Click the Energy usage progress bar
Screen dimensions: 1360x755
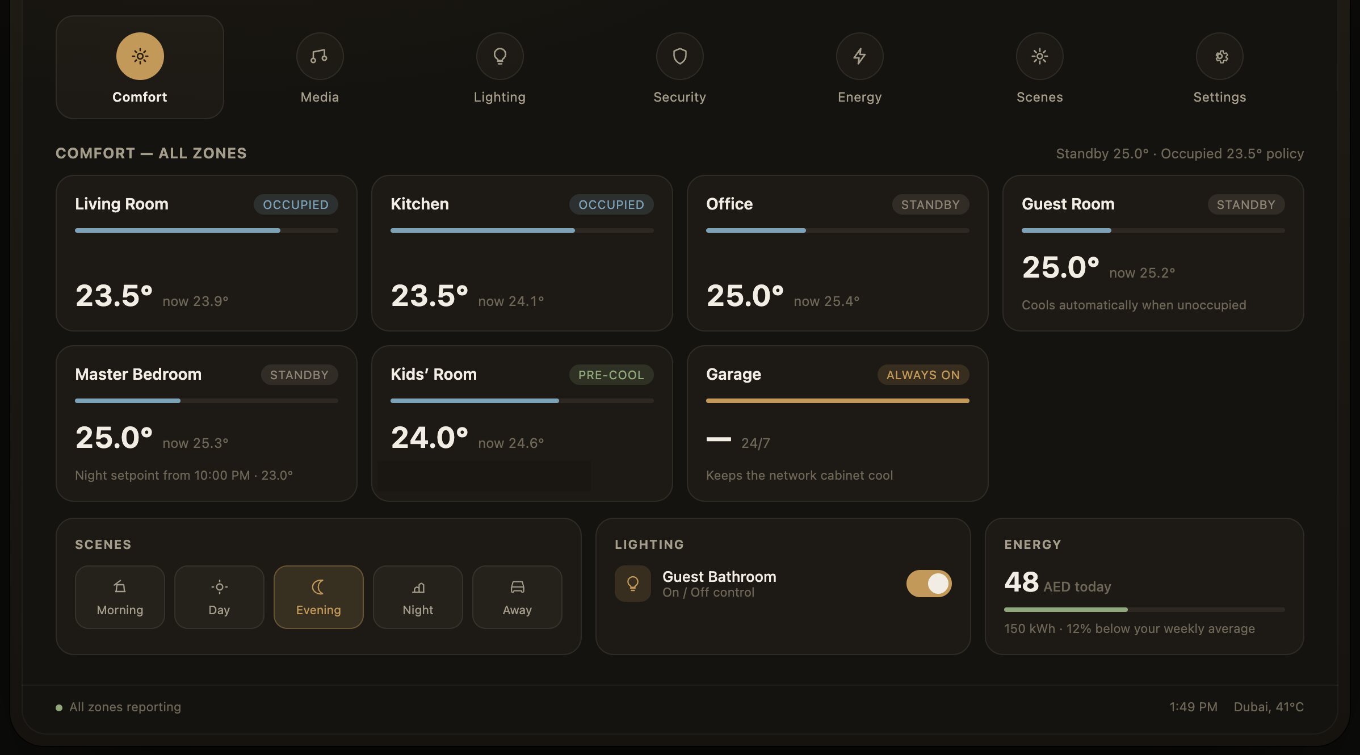pos(1144,610)
